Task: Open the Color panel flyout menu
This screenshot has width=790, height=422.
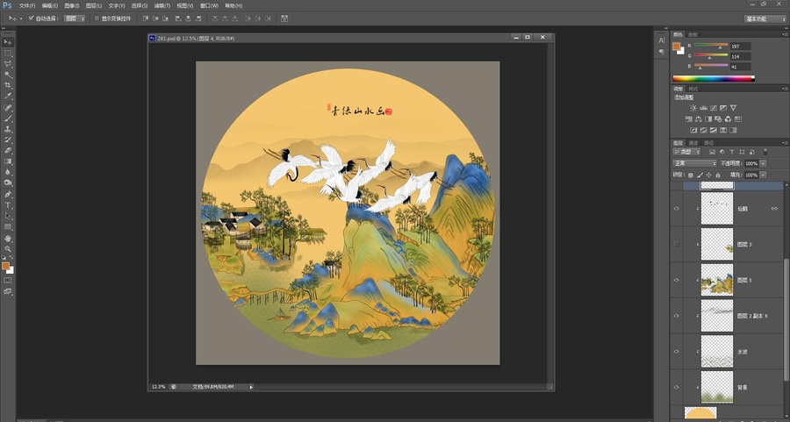Action: click(x=786, y=34)
